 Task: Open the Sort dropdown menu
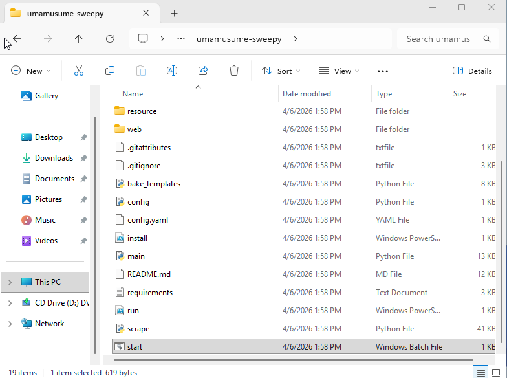[x=281, y=71]
